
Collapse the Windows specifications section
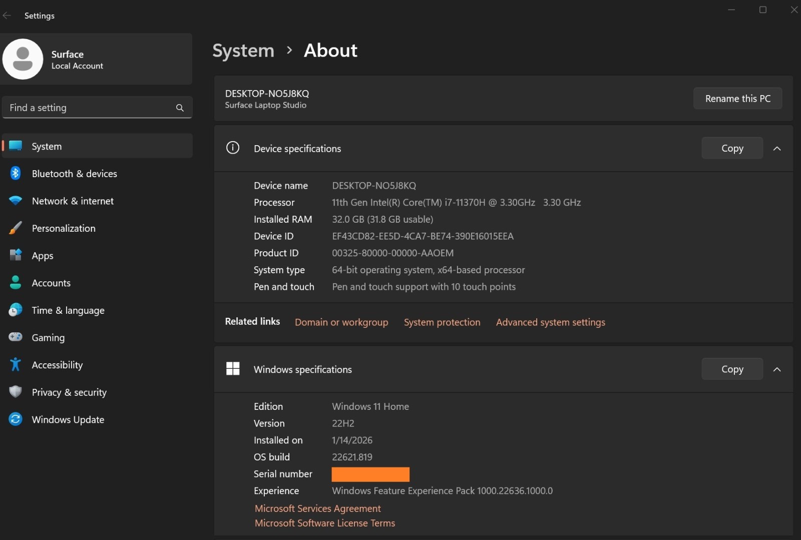pos(777,369)
